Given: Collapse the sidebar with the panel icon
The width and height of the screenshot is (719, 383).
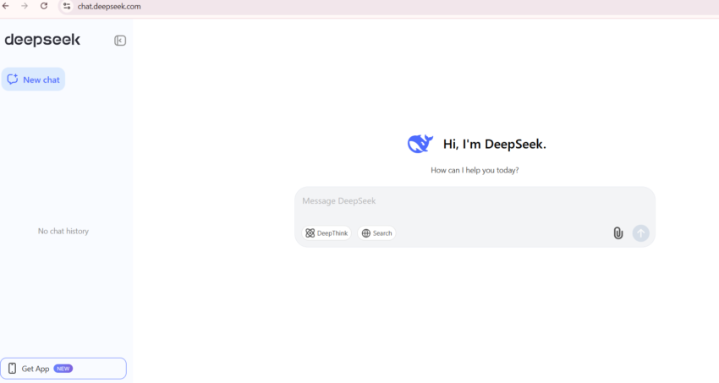Looking at the screenshot, I should pyautogui.click(x=120, y=41).
